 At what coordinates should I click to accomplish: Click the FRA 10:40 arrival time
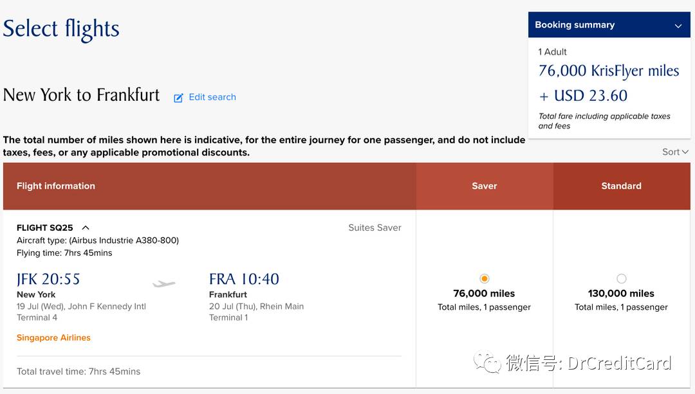coord(245,279)
